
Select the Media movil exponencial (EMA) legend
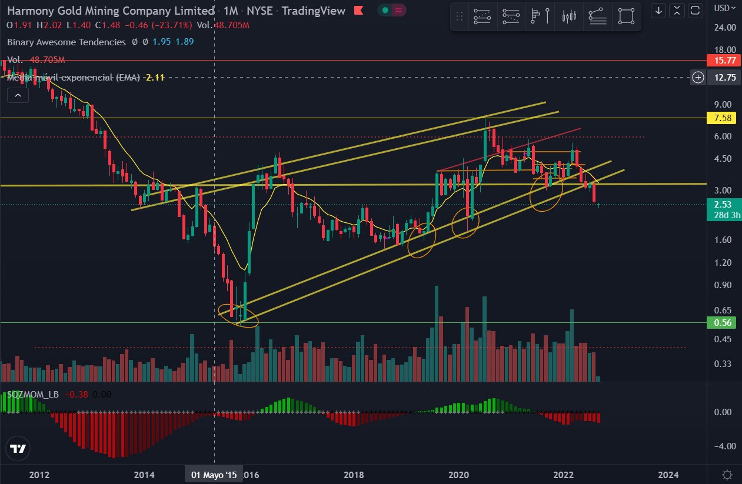[74, 77]
